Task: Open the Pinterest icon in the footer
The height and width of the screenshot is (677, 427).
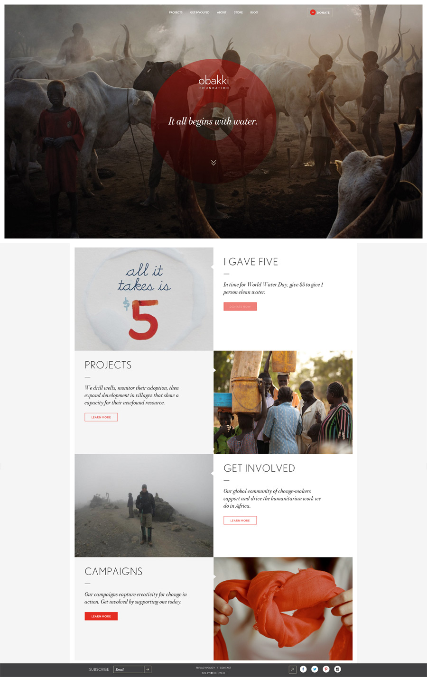Action: [326, 669]
